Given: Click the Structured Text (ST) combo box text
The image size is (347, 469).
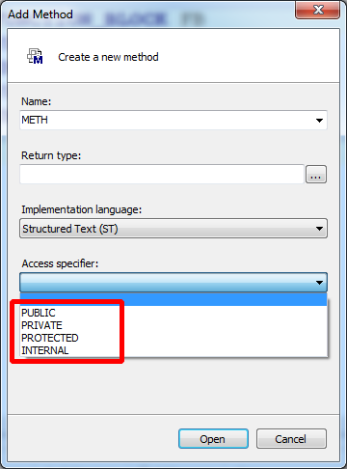Looking at the screenshot, I should point(70,229).
